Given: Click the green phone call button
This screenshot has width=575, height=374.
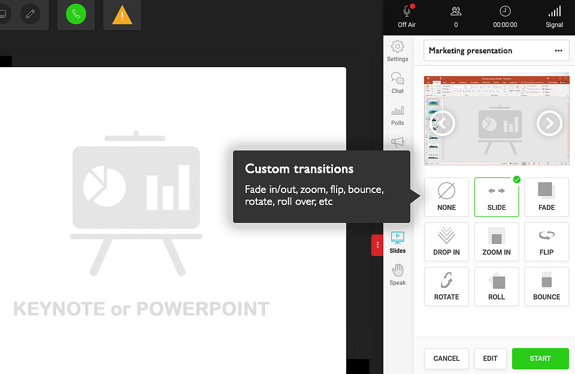Looking at the screenshot, I should [x=76, y=14].
